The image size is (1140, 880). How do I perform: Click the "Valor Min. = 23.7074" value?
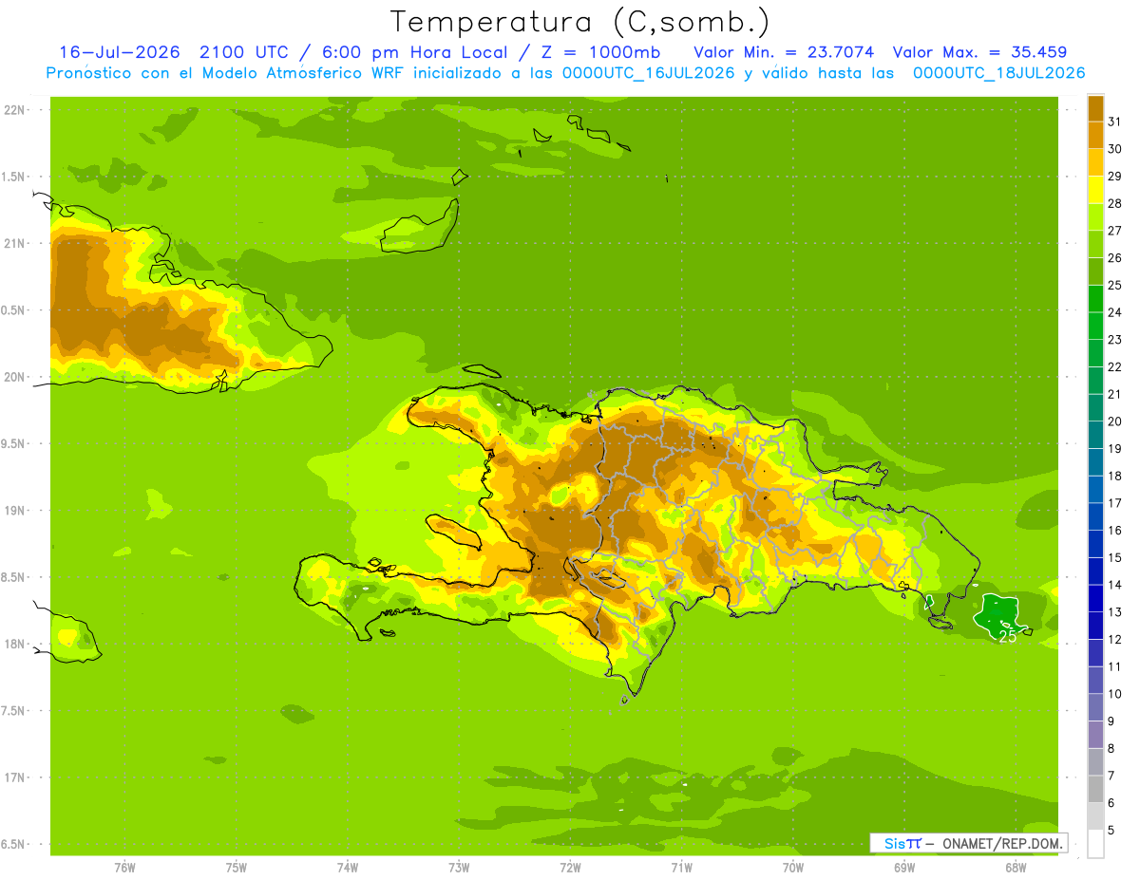pos(784,52)
